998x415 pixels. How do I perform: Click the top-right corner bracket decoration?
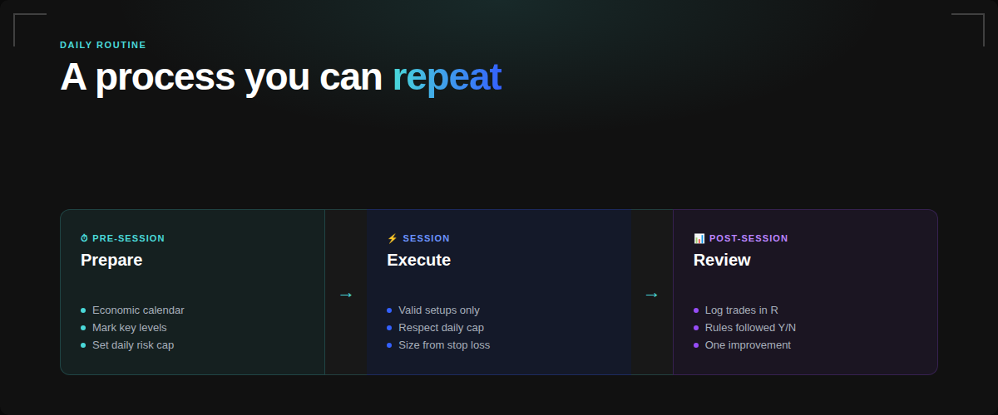973,23
